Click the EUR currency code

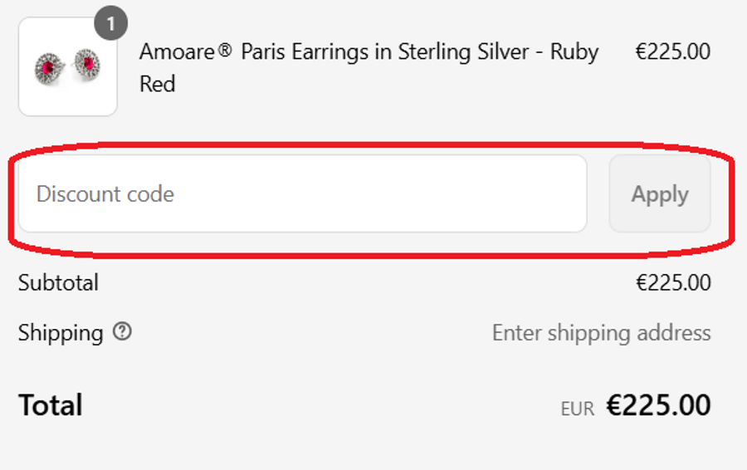pyautogui.click(x=578, y=409)
